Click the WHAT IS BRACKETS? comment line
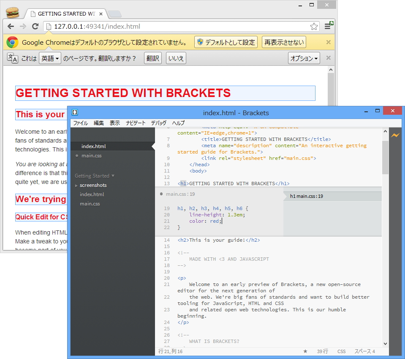 (214, 341)
